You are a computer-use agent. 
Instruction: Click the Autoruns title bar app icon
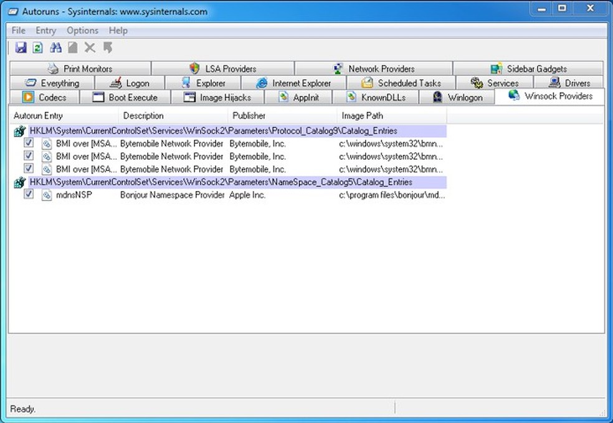14,12
